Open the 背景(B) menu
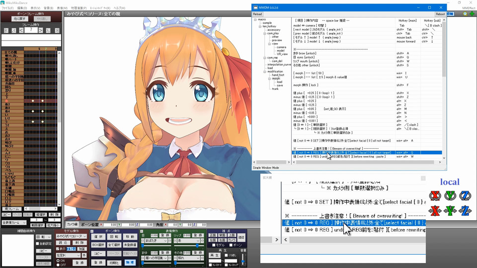The width and height of the screenshot is (477, 268). (48, 8)
